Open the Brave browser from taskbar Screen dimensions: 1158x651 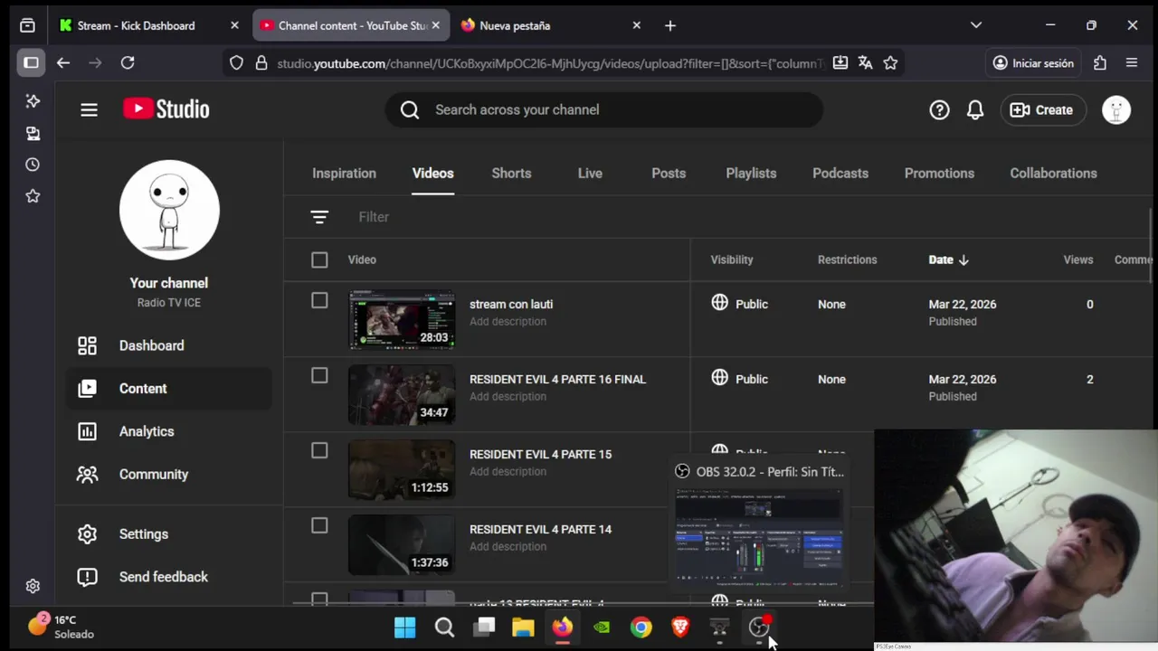click(680, 627)
